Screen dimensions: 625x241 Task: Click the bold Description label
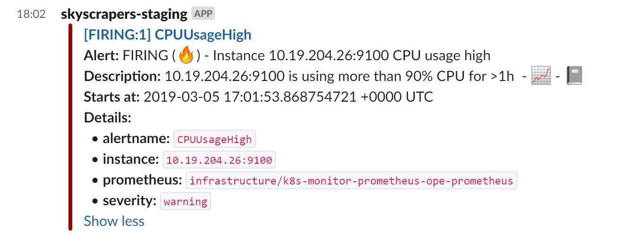122,76
